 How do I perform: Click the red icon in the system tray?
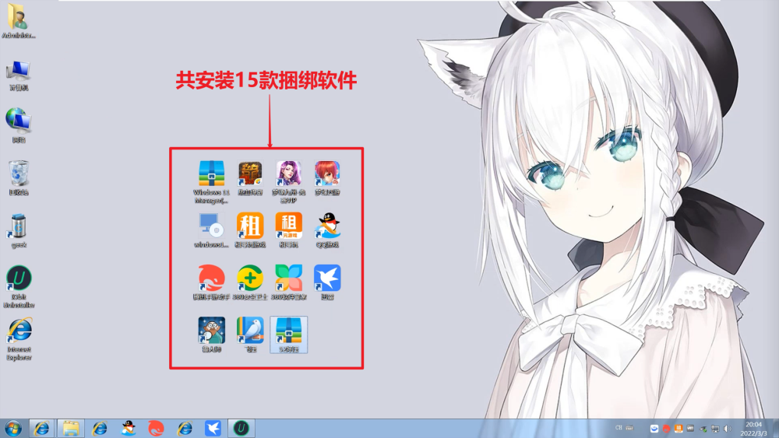pos(666,429)
